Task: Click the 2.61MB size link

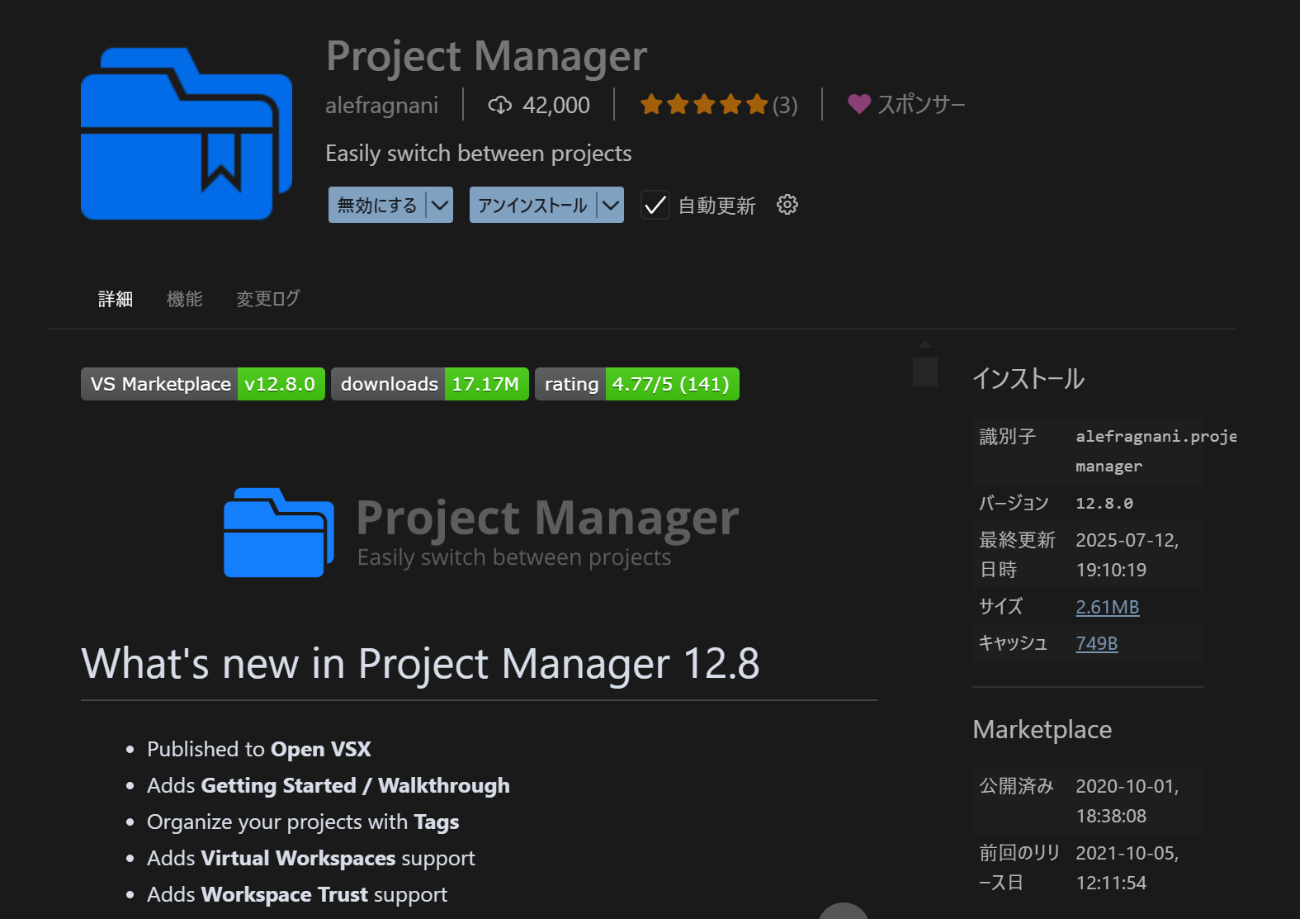Action: 1108,607
